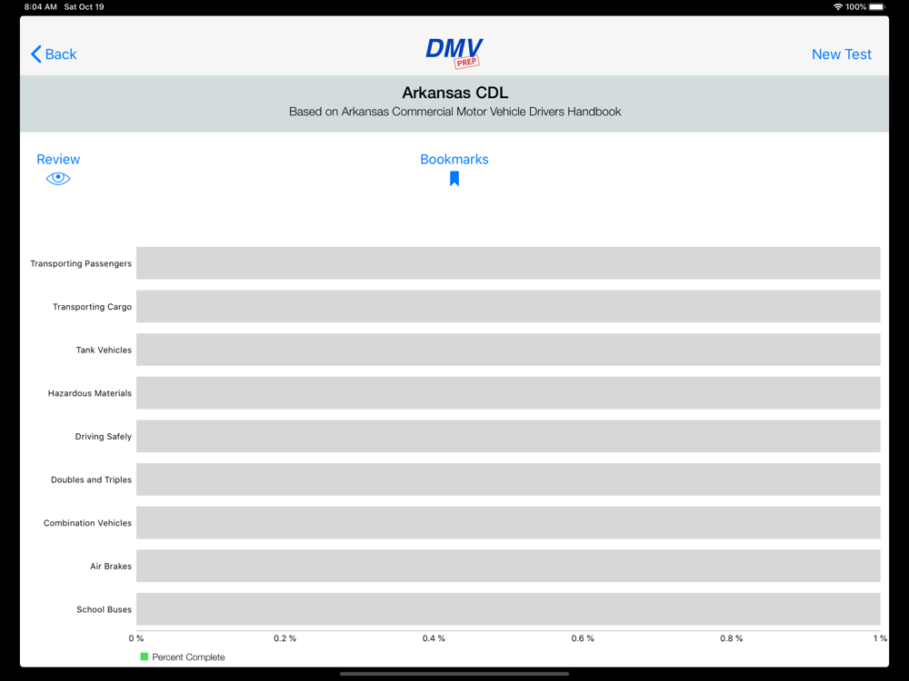Select the Transporting Passengers progress bar
909x681 pixels.
point(508,263)
